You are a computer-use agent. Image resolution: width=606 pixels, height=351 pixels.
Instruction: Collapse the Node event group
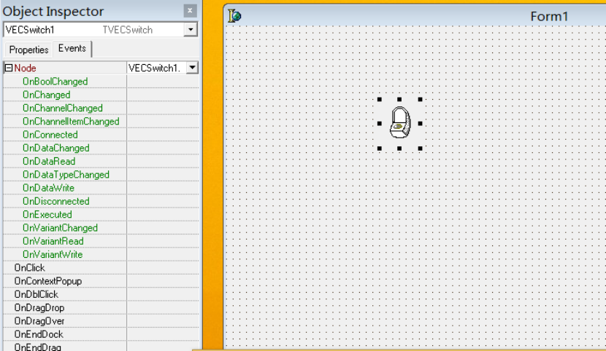[9, 68]
